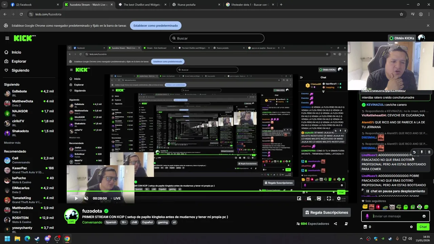Open the Chrome tab search dropdown
The image size is (434, 244).
tap(4, 5)
